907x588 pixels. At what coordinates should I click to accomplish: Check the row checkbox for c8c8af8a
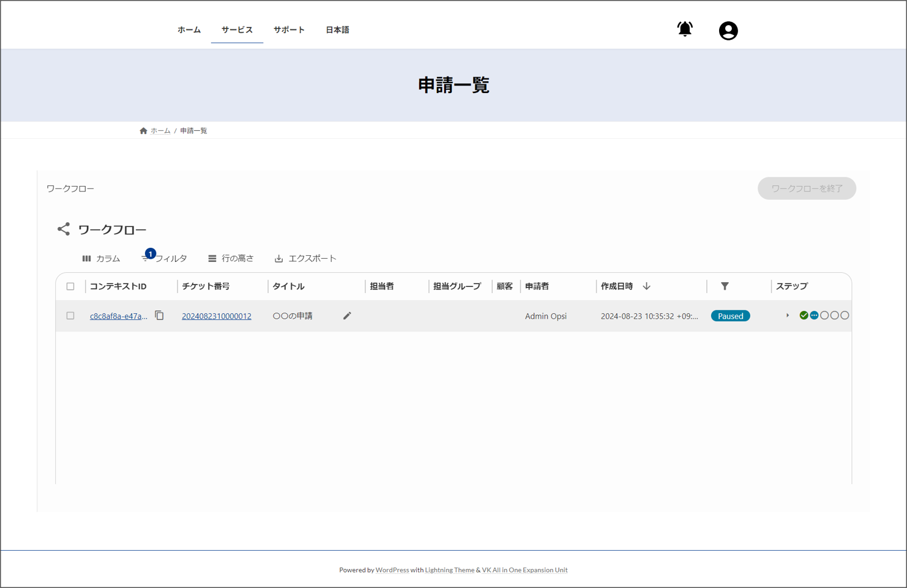(x=70, y=316)
